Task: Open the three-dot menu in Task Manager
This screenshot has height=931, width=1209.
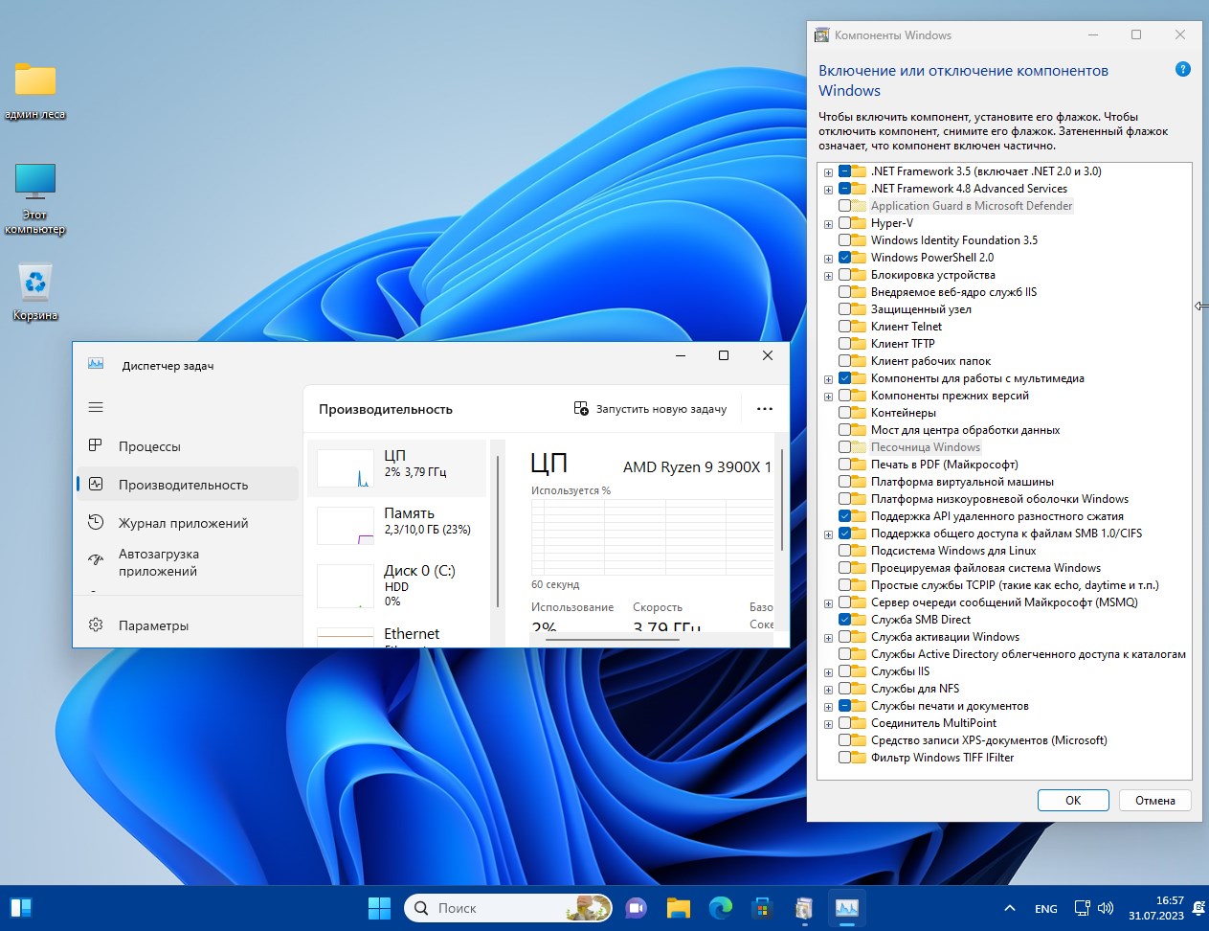Action: [764, 408]
